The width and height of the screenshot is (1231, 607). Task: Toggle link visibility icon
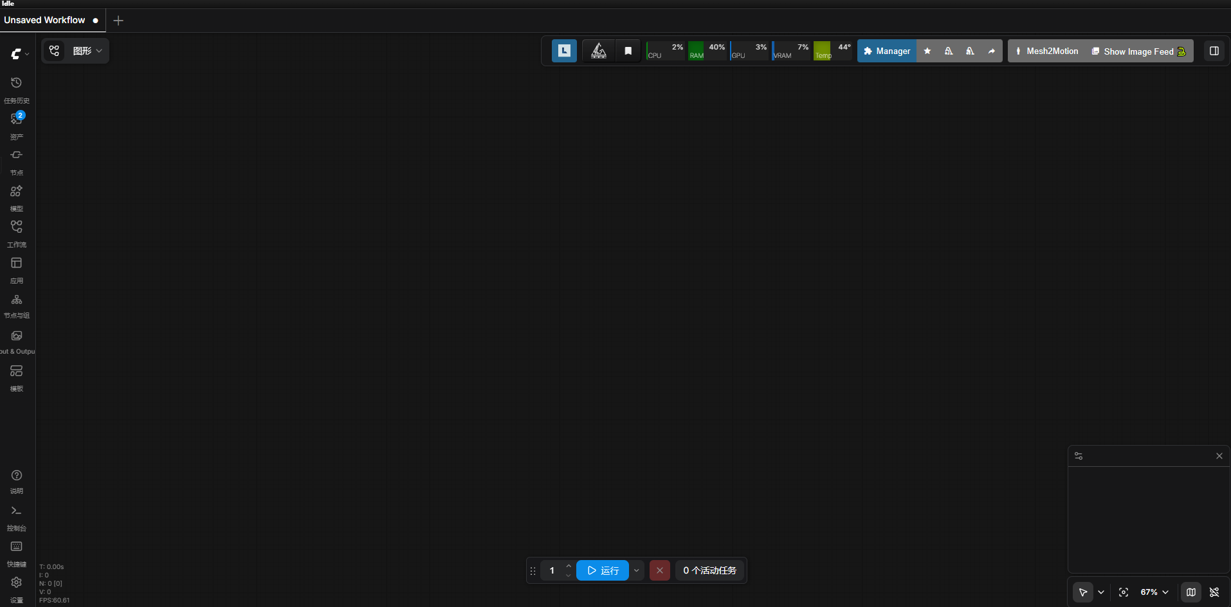[1214, 592]
